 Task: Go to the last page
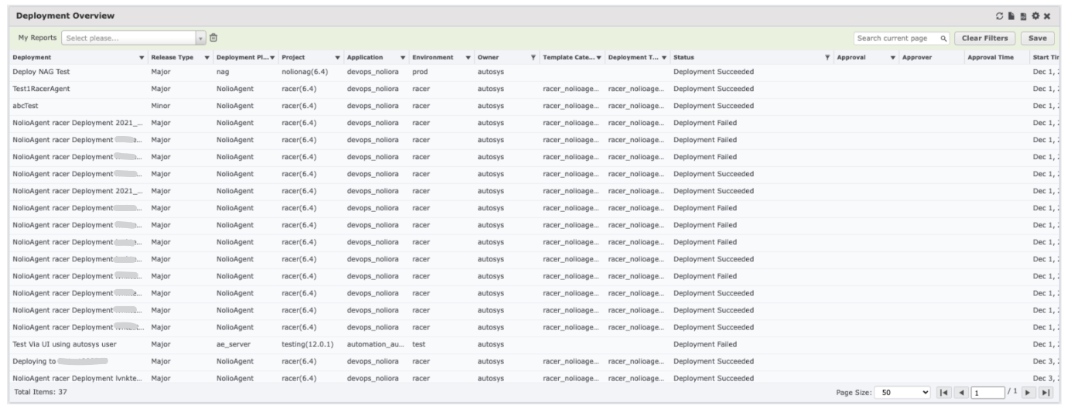pyautogui.click(x=1047, y=393)
